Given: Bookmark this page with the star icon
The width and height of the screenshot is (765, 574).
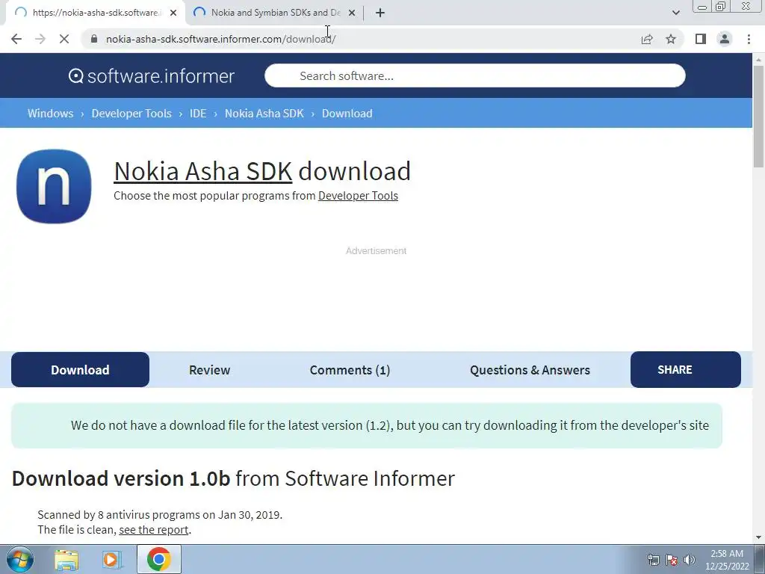Looking at the screenshot, I should (x=671, y=39).
